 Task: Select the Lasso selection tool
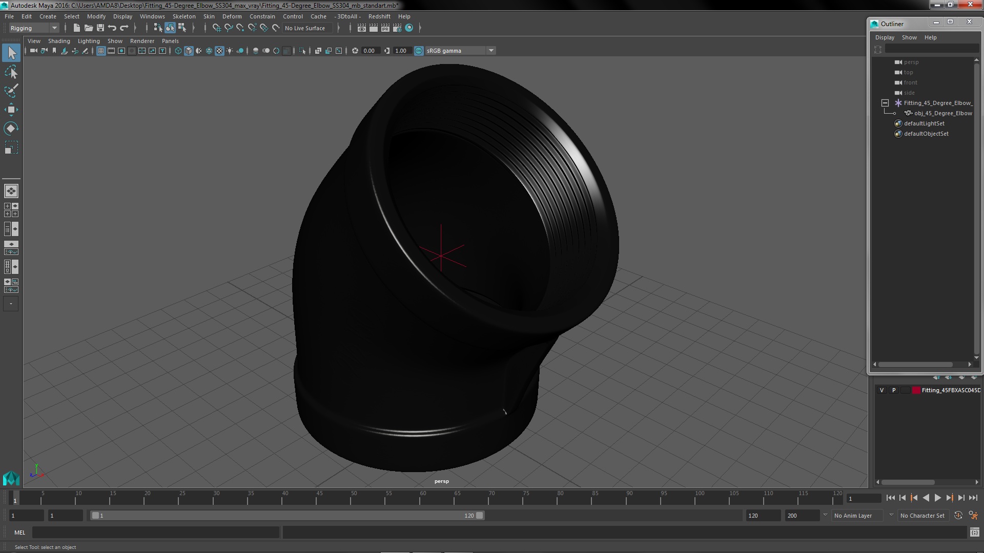pyautogui.click(x=11, y=72)
